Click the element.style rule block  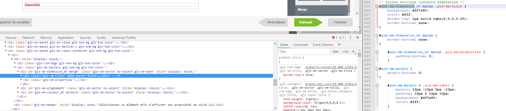pos(317,60)
